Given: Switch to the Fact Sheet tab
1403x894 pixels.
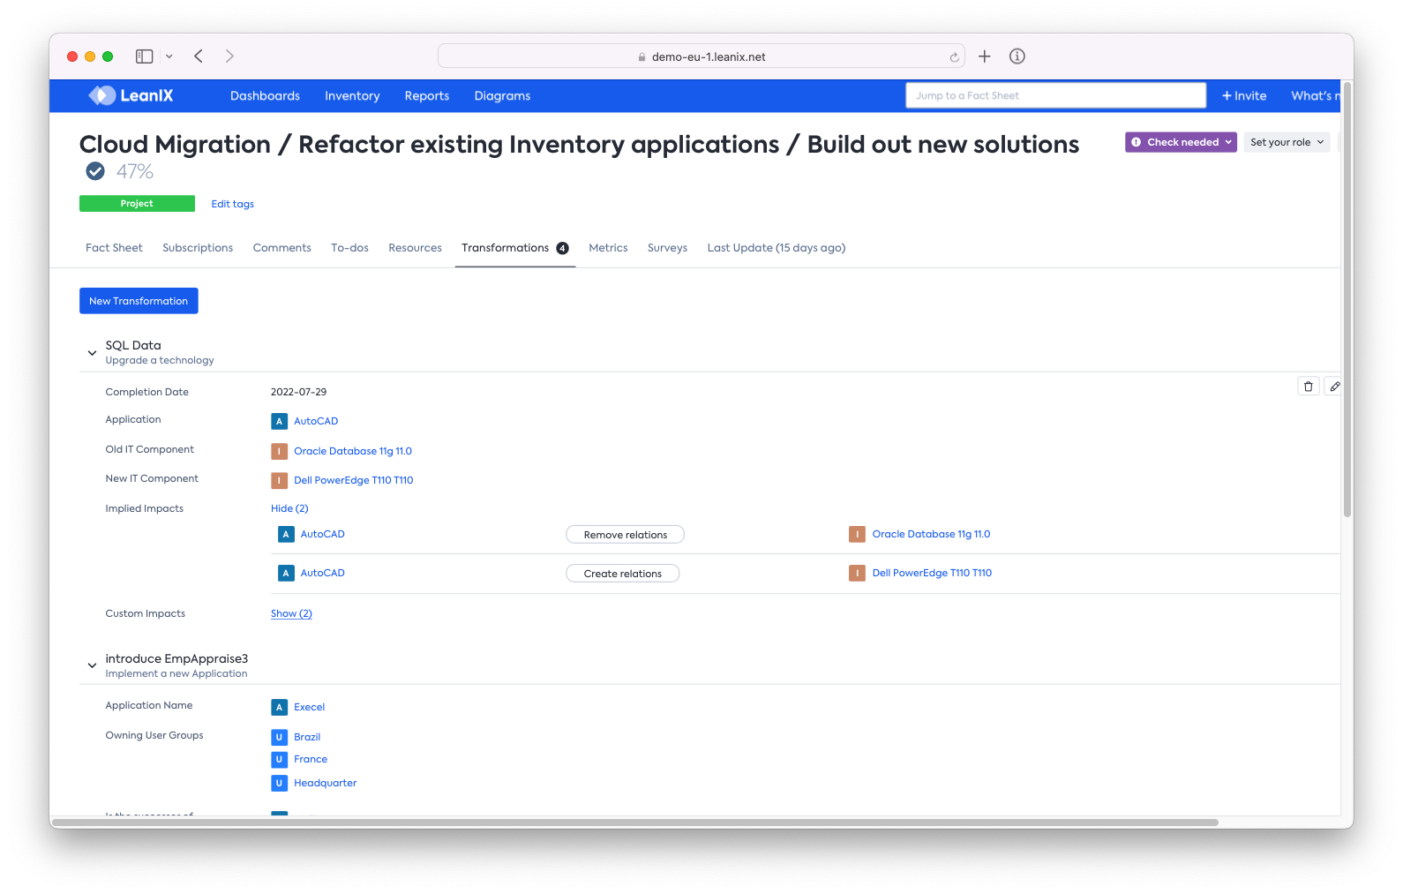Looking at the screenshot, I should [114, 248].
